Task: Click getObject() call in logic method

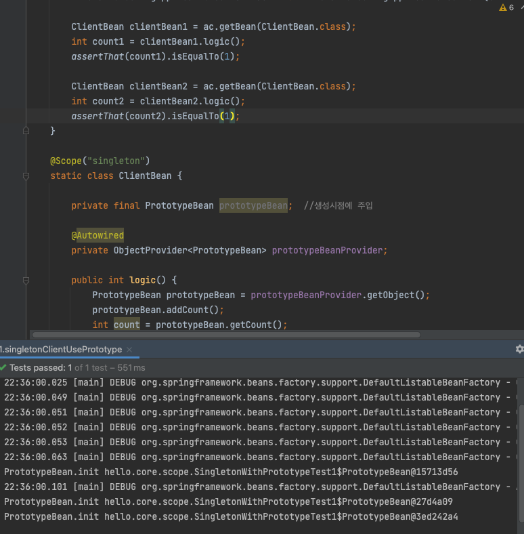Action: pos(396,295)
